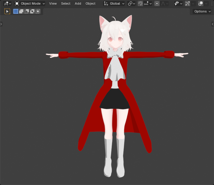
Task: Open the pivot point dropdown
Action: click(131, 3)
